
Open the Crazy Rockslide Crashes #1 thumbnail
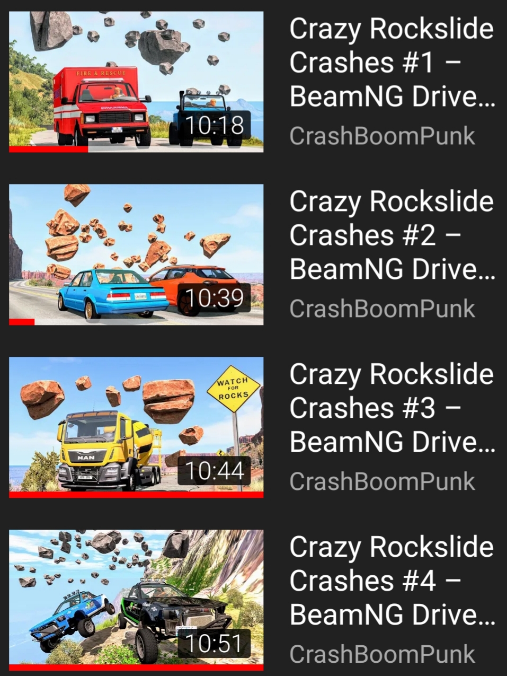coord(136,82)
